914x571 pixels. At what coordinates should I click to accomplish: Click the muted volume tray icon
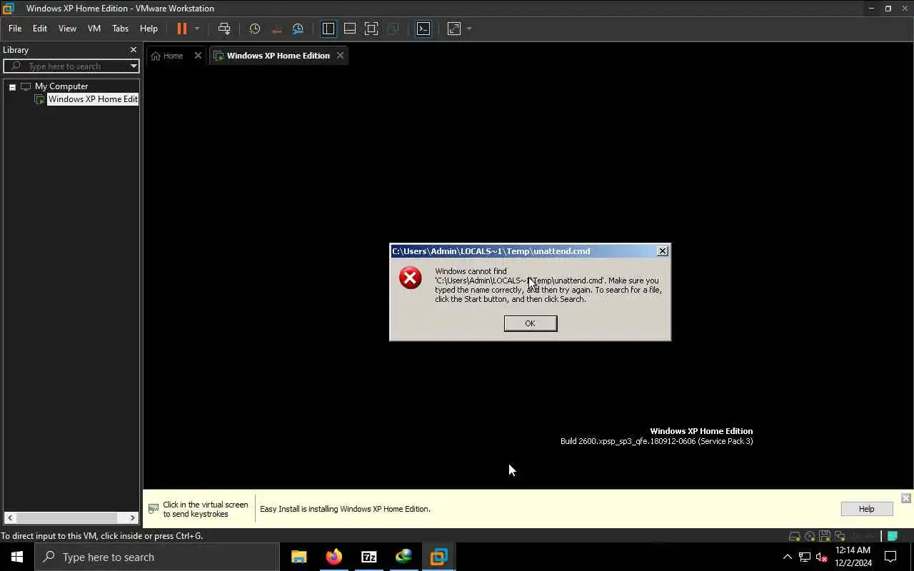[822, 557]
